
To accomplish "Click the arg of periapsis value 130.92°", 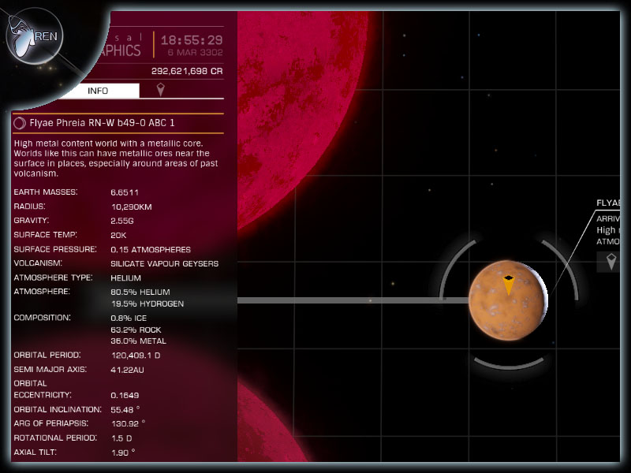I will (129, 424).
